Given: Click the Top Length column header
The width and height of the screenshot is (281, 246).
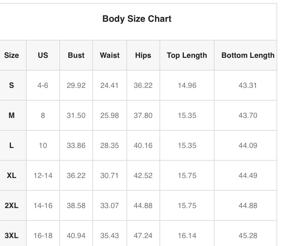Looking at the screenshot, I should pos(187,55).
